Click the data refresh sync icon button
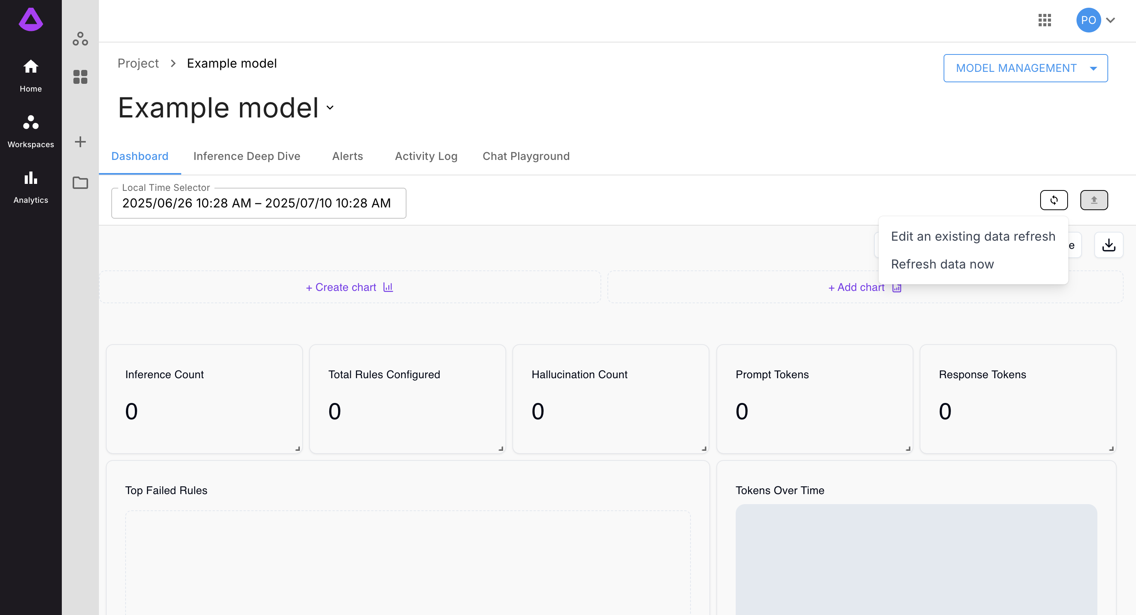Viewport: 1136px width, 615px height. click(1054, 200)
